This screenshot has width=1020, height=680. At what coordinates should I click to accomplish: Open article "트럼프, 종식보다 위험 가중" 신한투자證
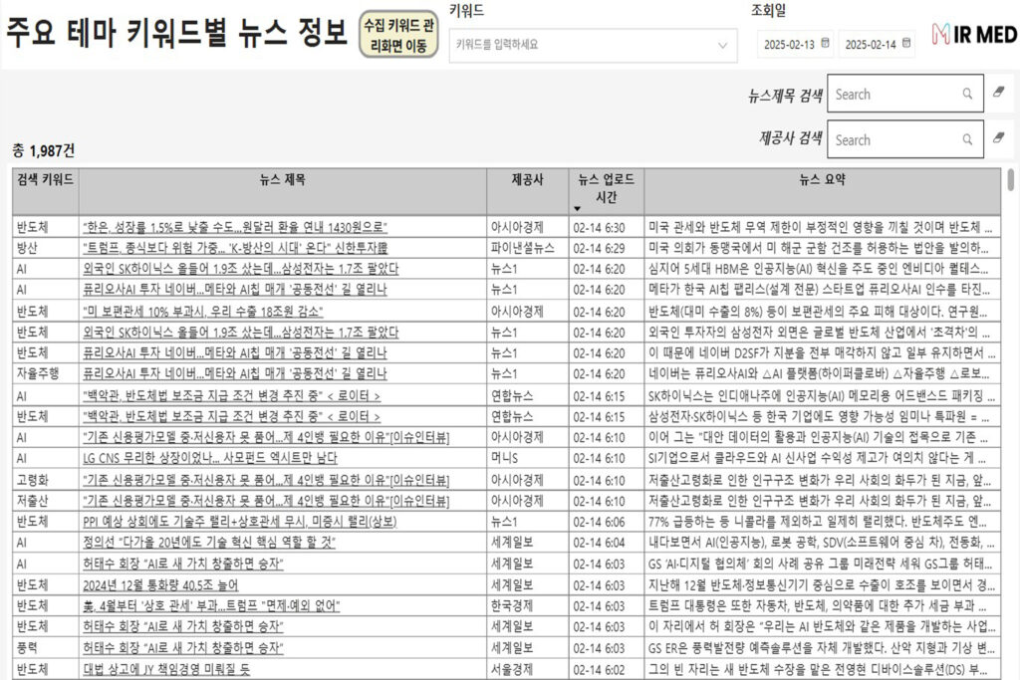(235, 248)
